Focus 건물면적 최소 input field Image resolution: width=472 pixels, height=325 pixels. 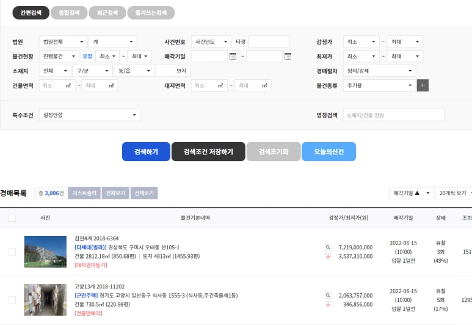[57, 85]
